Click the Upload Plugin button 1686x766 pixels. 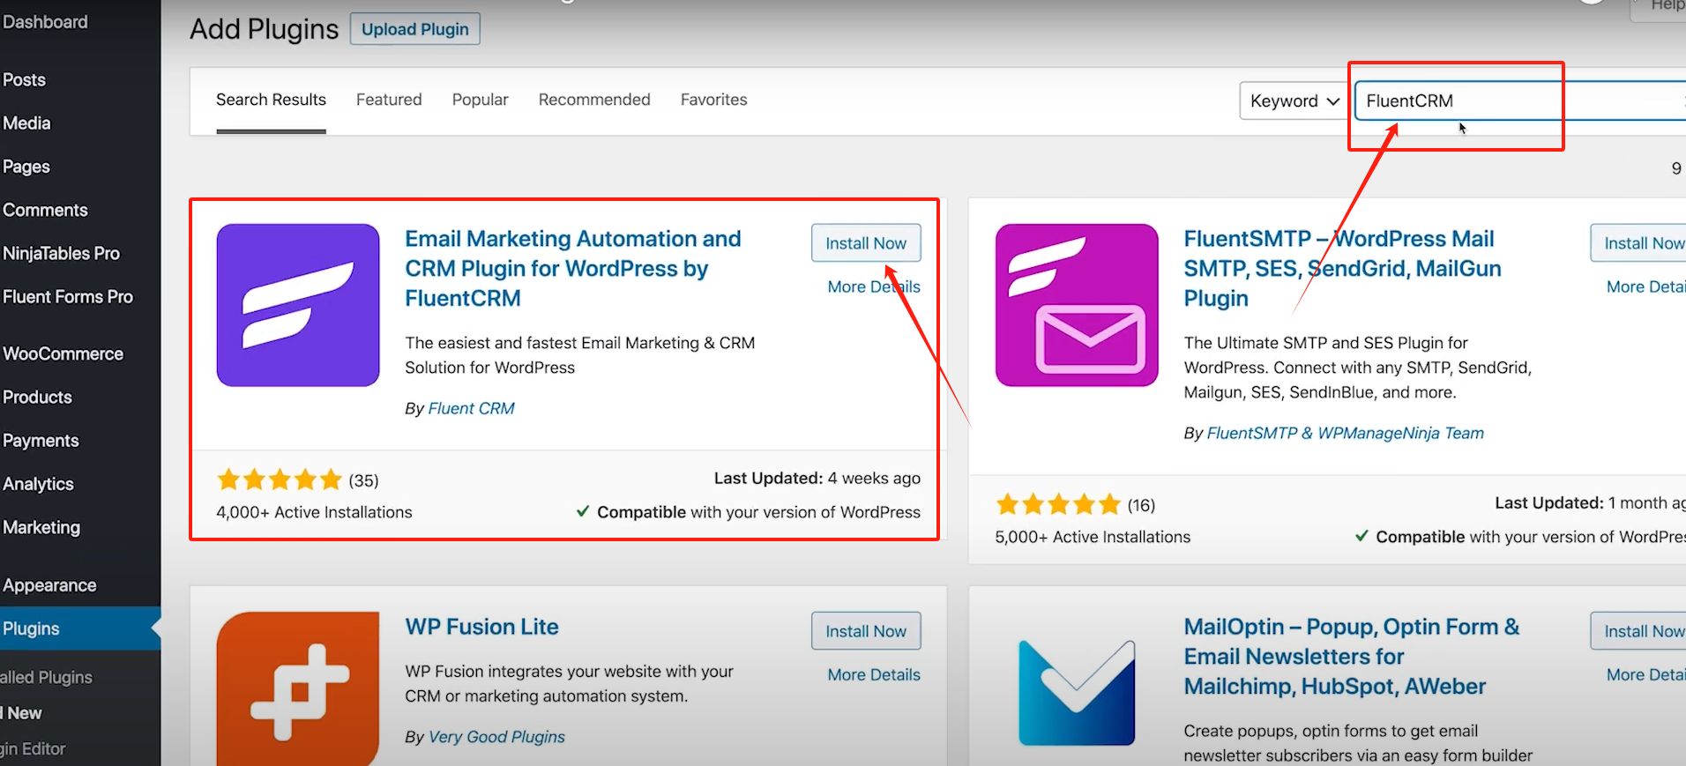[x=414, y=29]
